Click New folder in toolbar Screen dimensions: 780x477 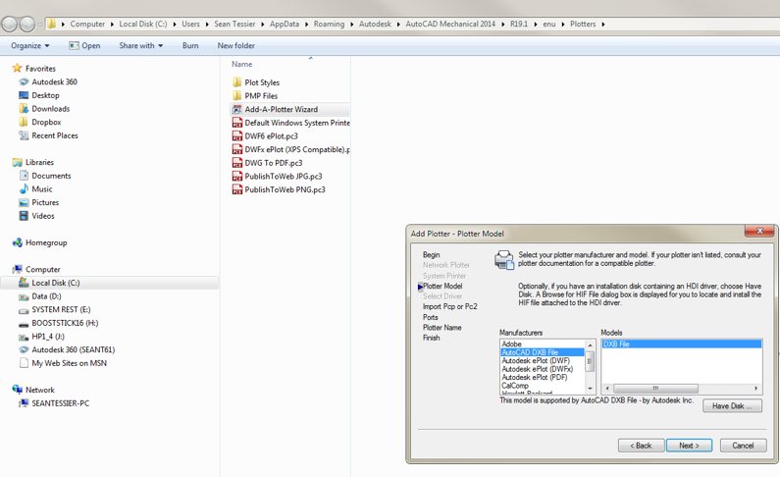235,46
